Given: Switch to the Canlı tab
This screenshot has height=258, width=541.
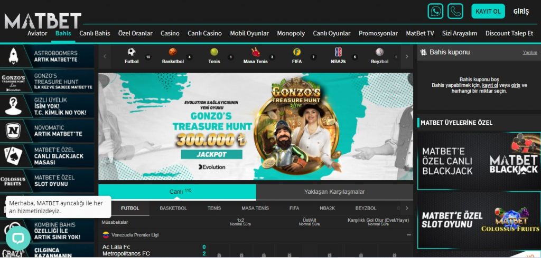Looking at the screenshot, I should [177, 192].
